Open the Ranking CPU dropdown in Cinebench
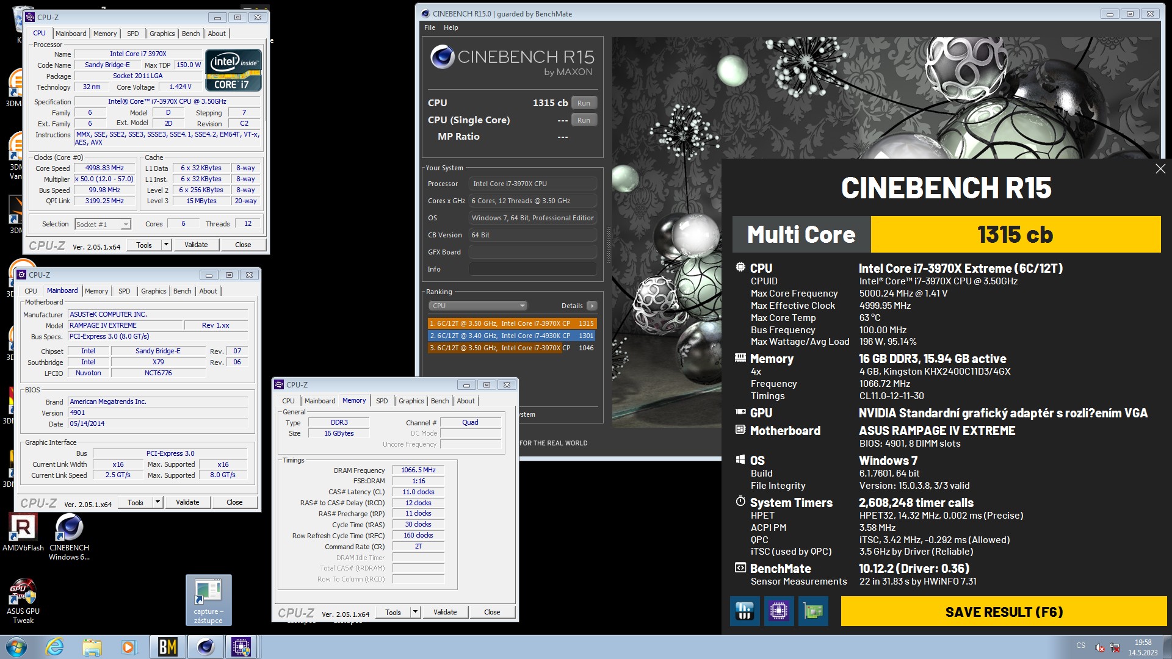Viewport: 1172px width, 659px height. coord(477,306)
